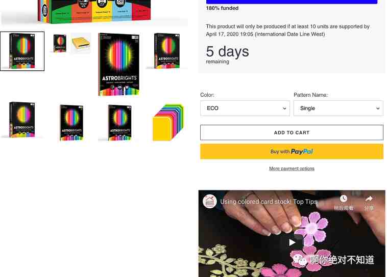Select the large tall Astrobrights package thumbnail

pyautogui.click(x=119, y=64)
